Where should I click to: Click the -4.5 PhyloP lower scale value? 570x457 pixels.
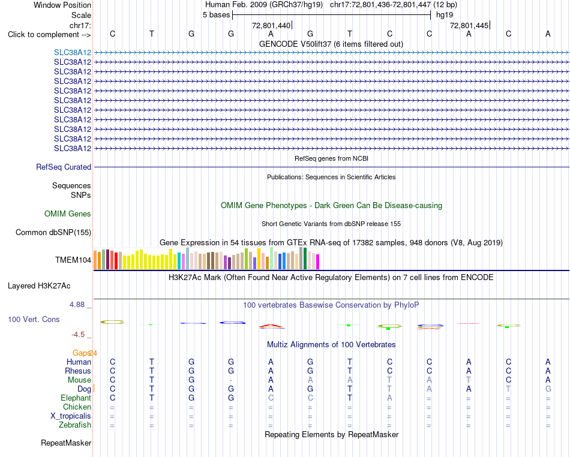(78, 335)
